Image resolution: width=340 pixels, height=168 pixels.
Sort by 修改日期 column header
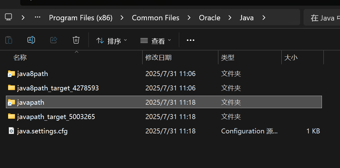click(x=158, y=58)
